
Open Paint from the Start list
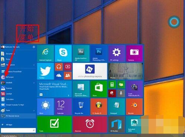click(x=18, y=110)
